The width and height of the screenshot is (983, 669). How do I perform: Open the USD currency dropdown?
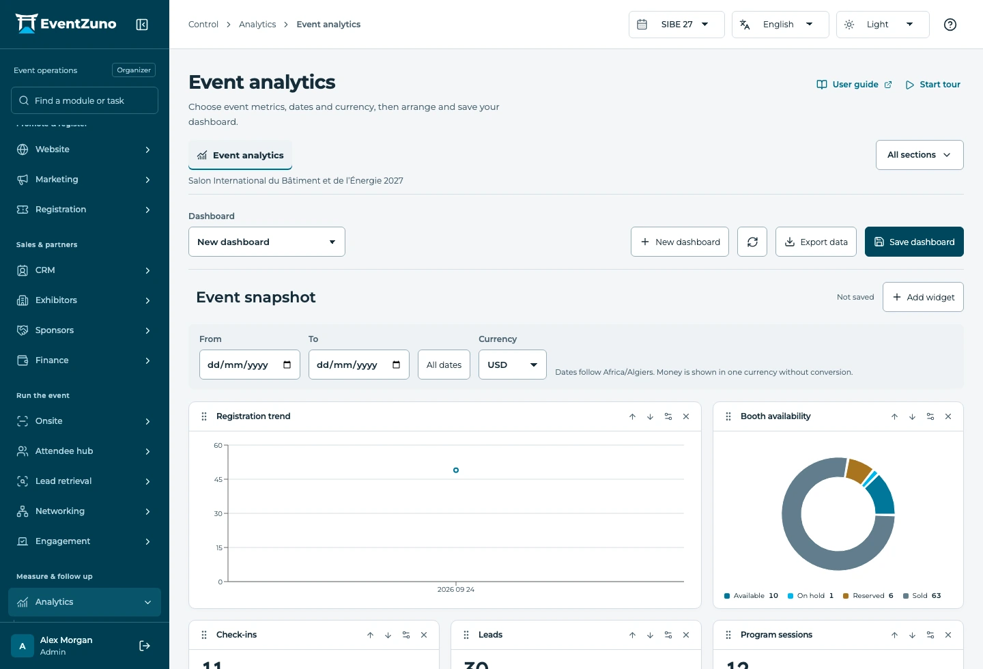pyautogui.click(x=513, y=365)
